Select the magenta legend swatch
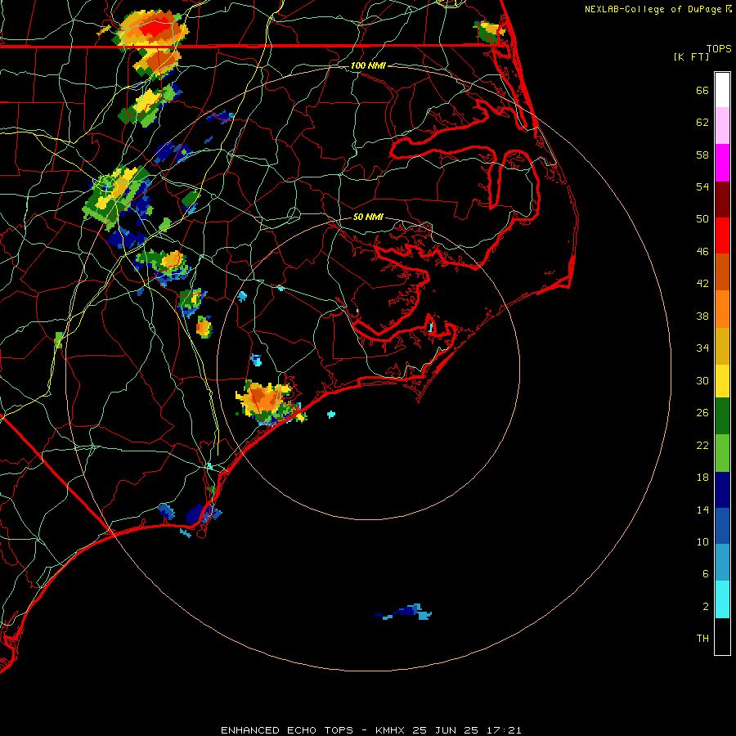This screenshot has height=736, width=736. (722, 163)
